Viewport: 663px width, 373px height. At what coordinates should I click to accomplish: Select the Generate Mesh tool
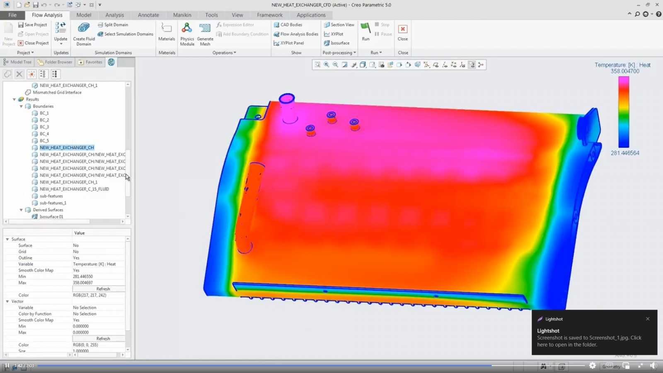(205, 33)
